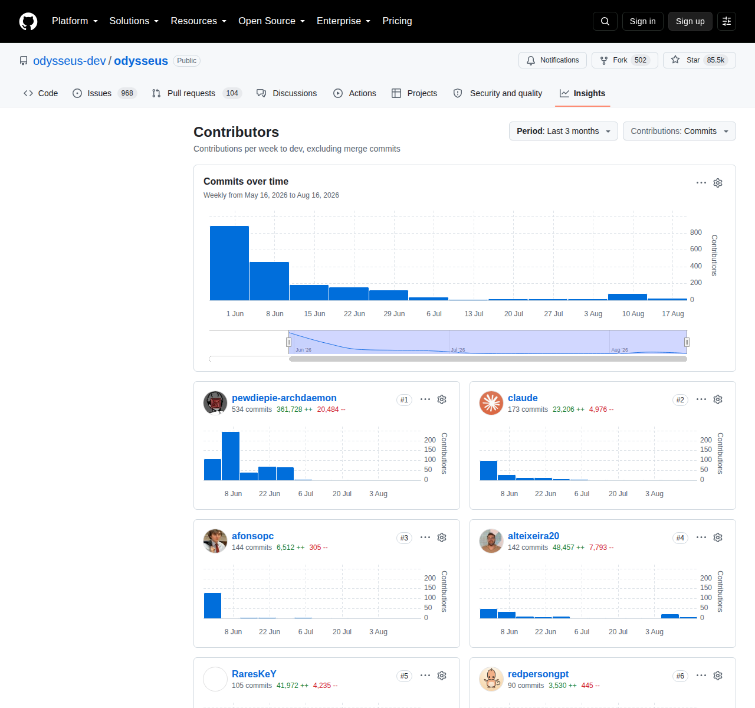Click the GitHub logo icon
This screenshot has width=755, height=708.
pos(28,21)
